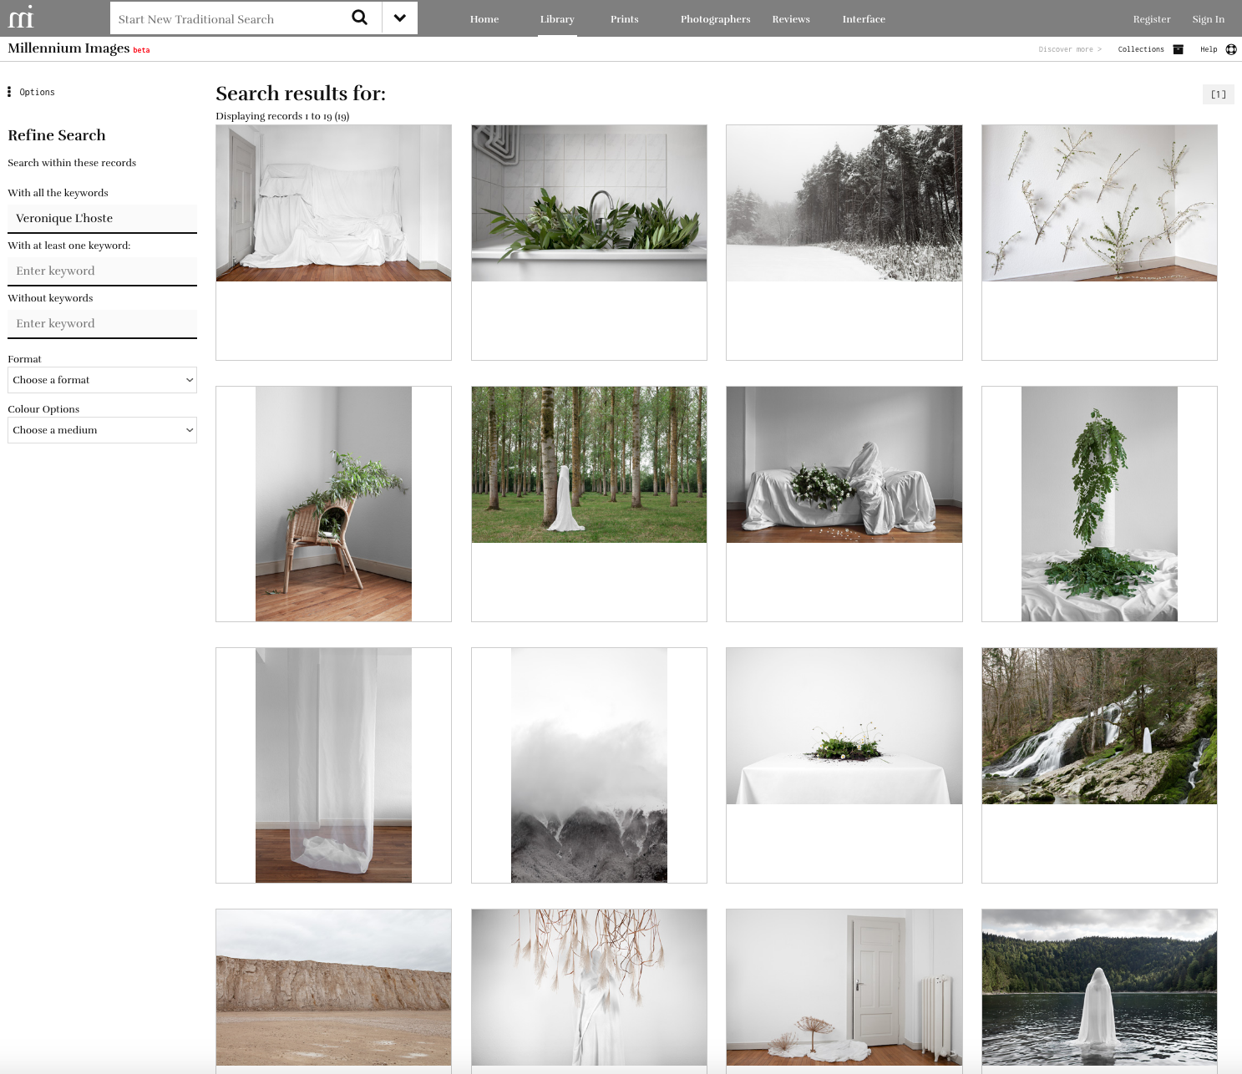Click the Register link
The height and width of the screenshot is (1074, 1242).
click(1152, 19)
